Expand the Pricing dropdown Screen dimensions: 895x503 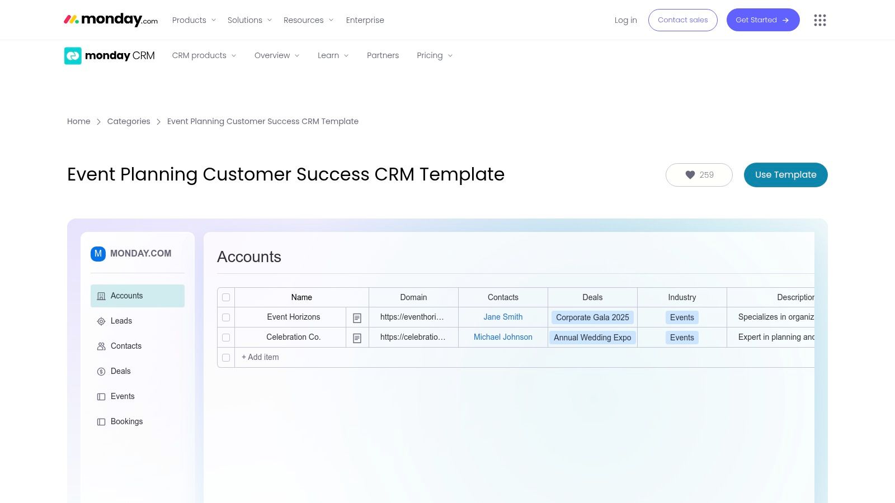(x=434, y=55)
